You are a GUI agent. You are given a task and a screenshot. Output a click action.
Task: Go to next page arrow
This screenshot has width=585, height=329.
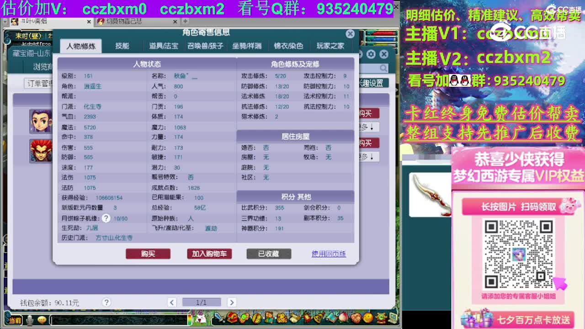232,302
